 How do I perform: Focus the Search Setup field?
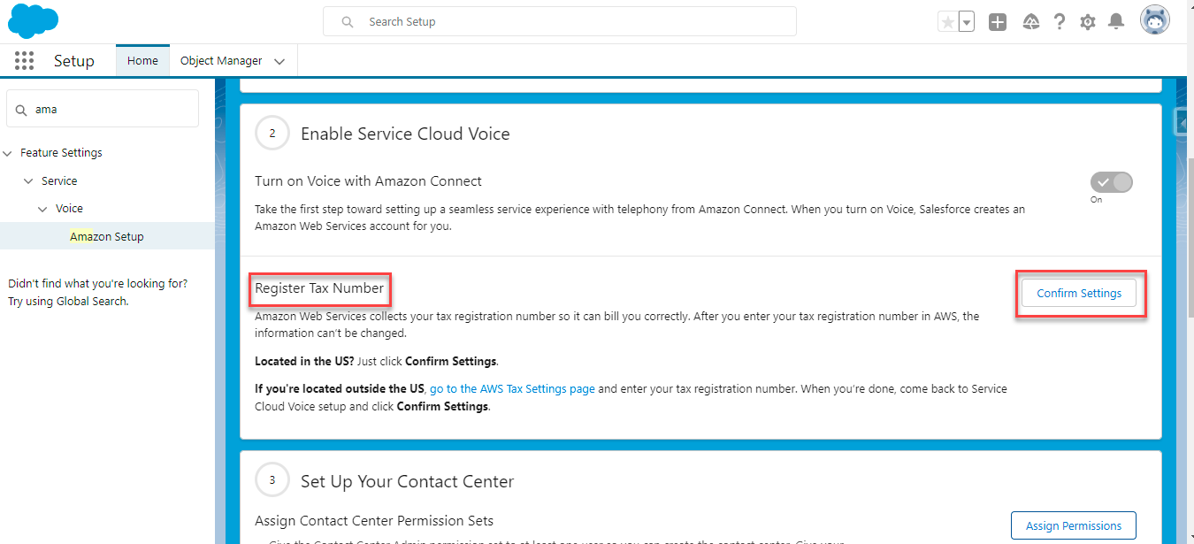566,21
